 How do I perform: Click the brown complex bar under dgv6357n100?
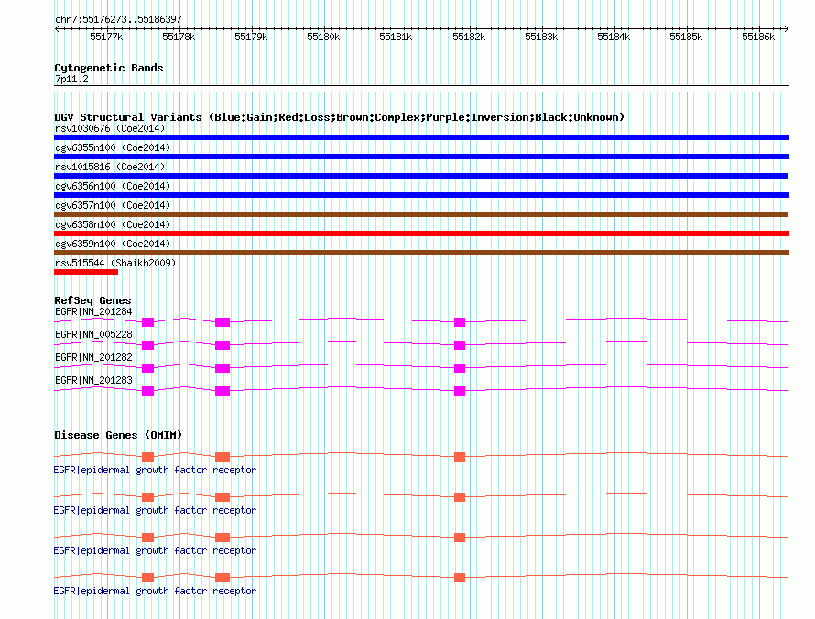[x=421, y=214]
